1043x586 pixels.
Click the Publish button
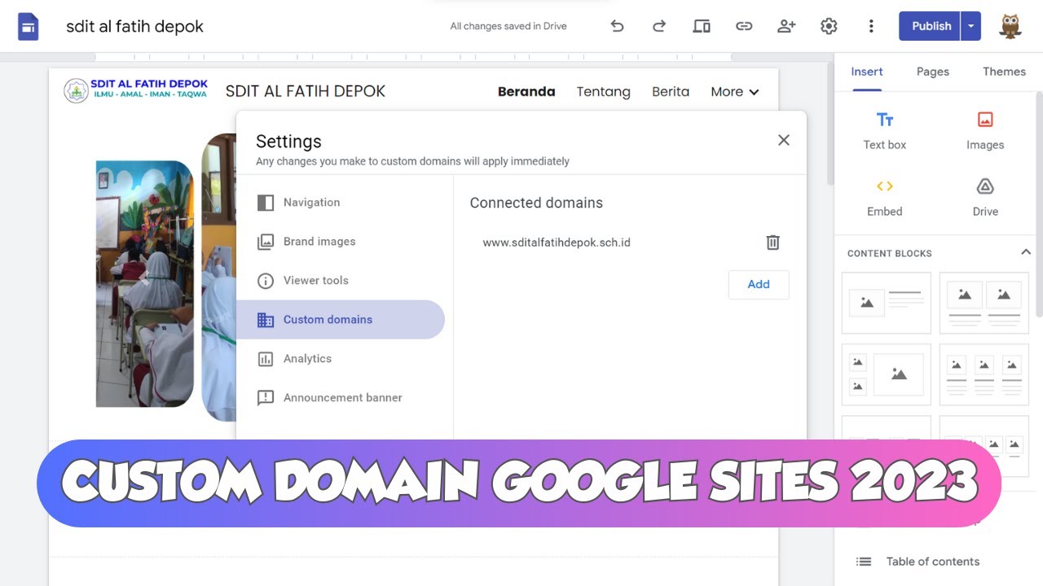click(931, 26)
